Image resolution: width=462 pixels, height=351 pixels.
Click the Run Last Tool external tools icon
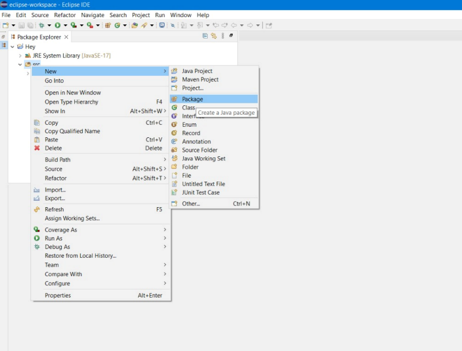pos(90,25)
